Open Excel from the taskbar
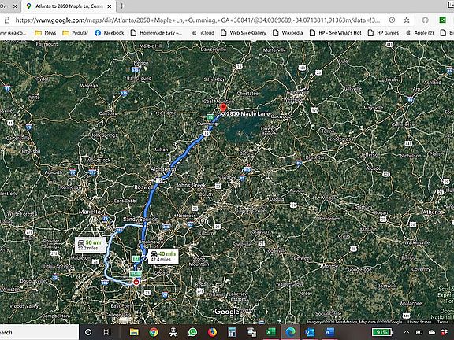This screenshot has width=454, height=340. coord(271,332)
